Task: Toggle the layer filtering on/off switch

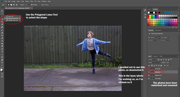Action: point(171,59)
